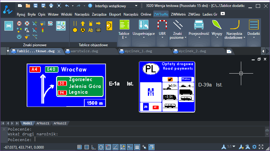Click the new drawing tab button
This screenshot has width=270, height=151.
[x=229, y=51]
